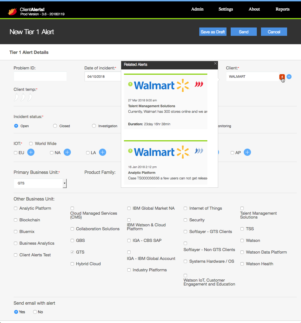Open the About menu
The width and height of the screenshot is (301, 323).
254,9
